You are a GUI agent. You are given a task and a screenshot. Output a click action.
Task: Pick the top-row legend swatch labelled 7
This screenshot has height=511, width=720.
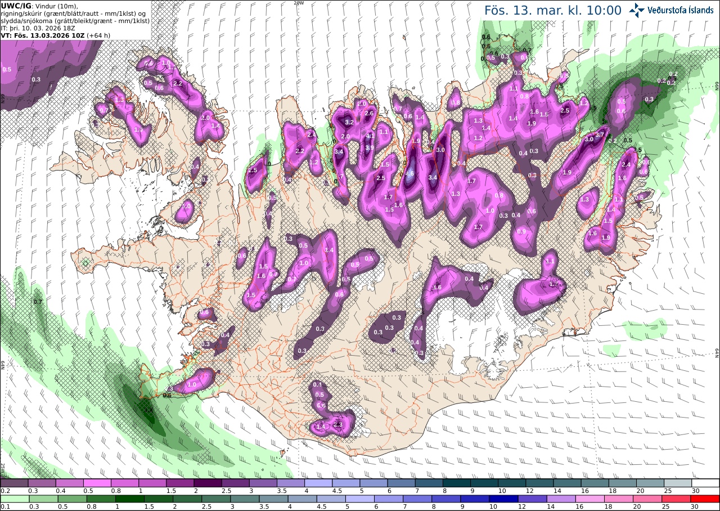click(x=429, y=483)
